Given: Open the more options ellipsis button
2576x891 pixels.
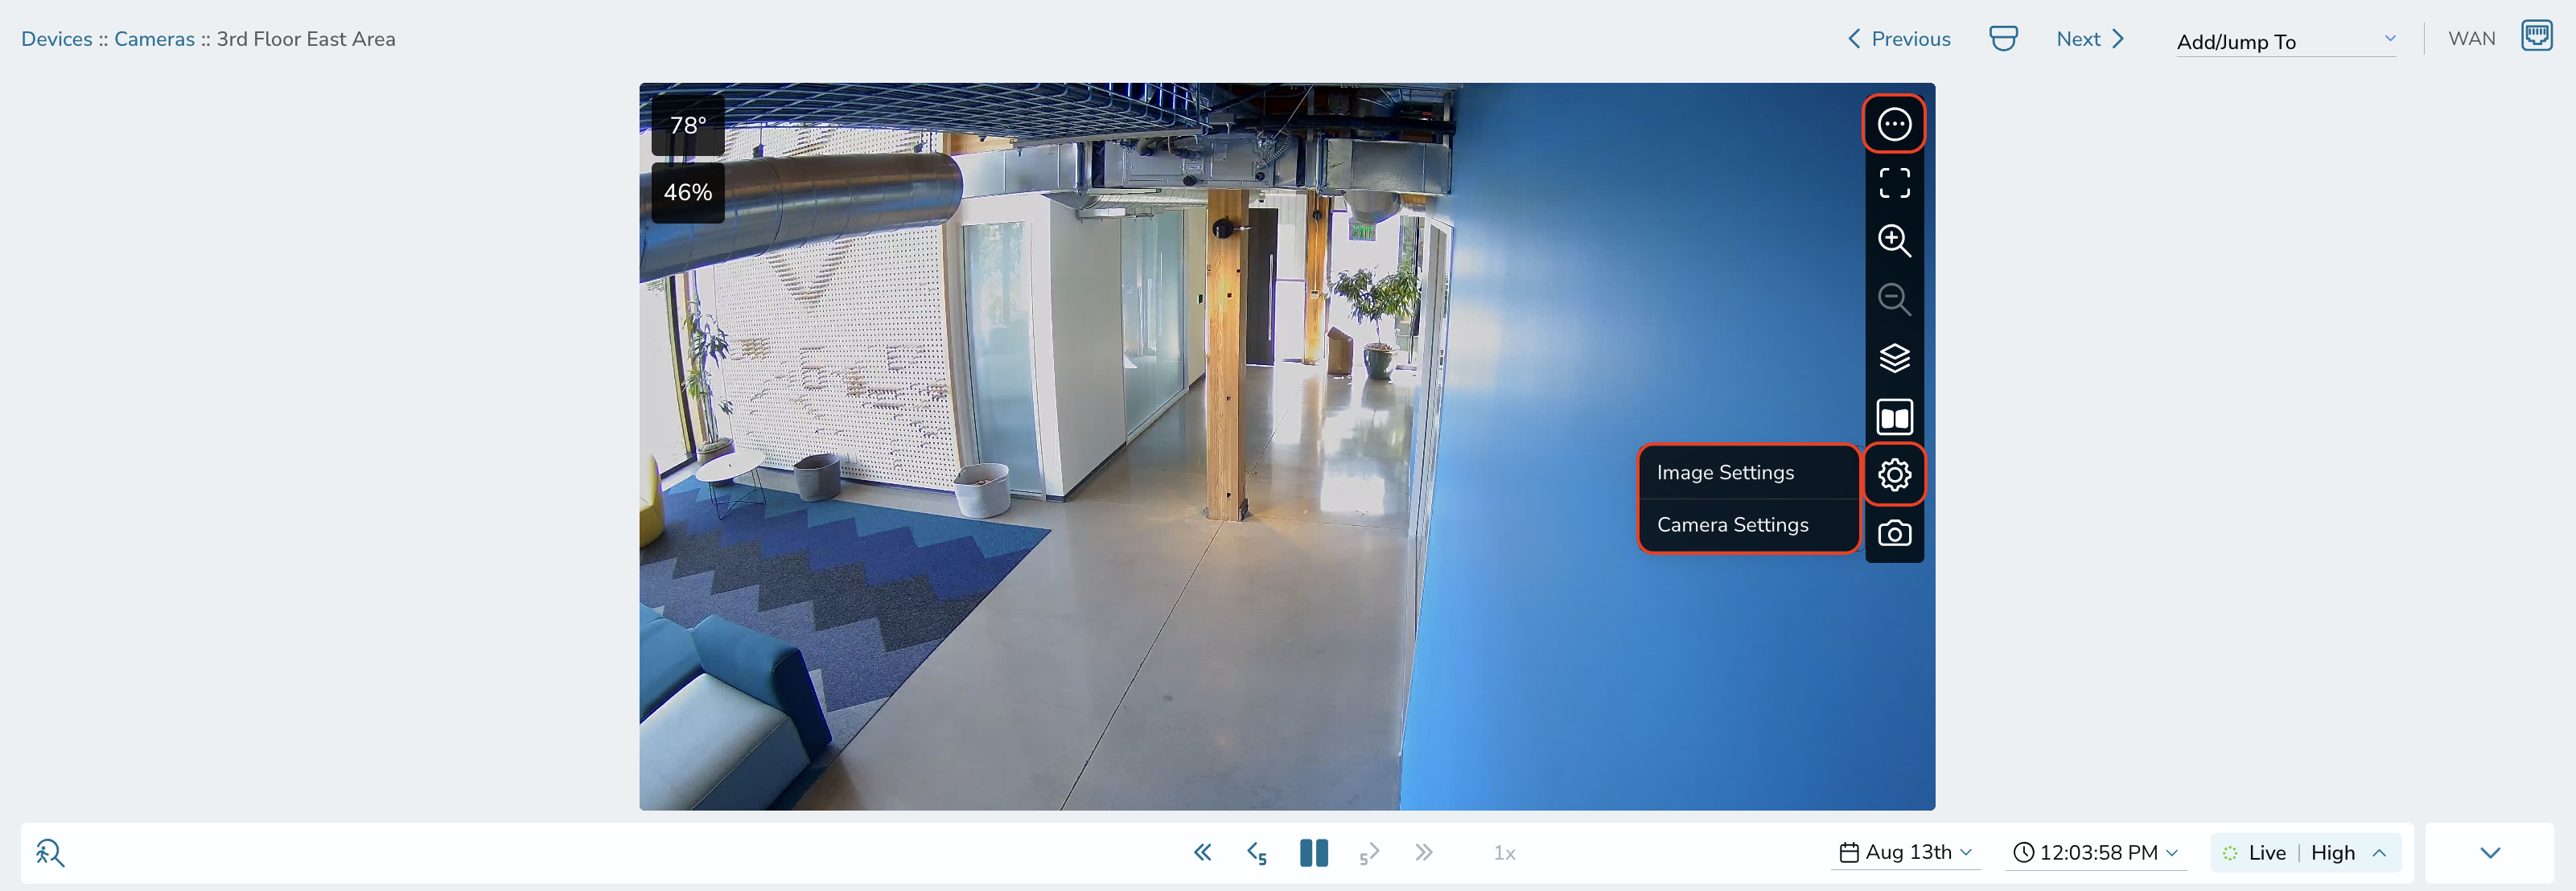Looking at the screenshot, I should 1894,124.
